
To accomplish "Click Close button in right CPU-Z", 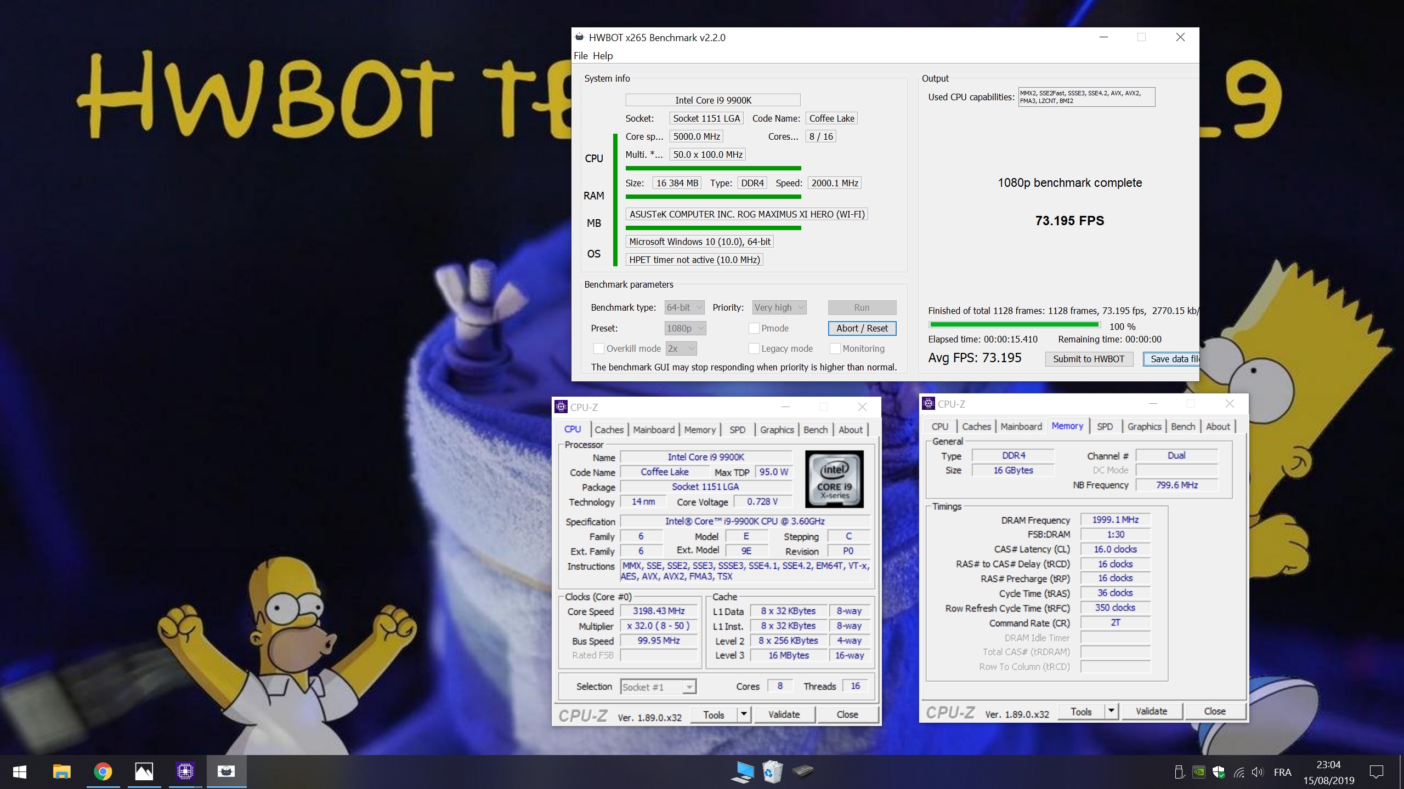I will pos(1214,711).
